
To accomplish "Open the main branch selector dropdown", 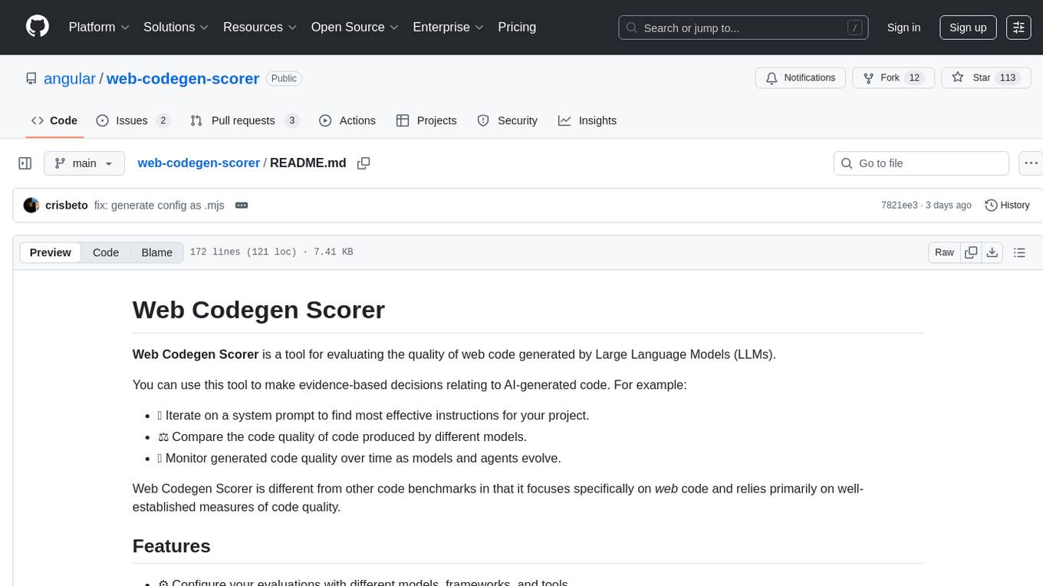I will pyautogui.click(x=84, y=163).
